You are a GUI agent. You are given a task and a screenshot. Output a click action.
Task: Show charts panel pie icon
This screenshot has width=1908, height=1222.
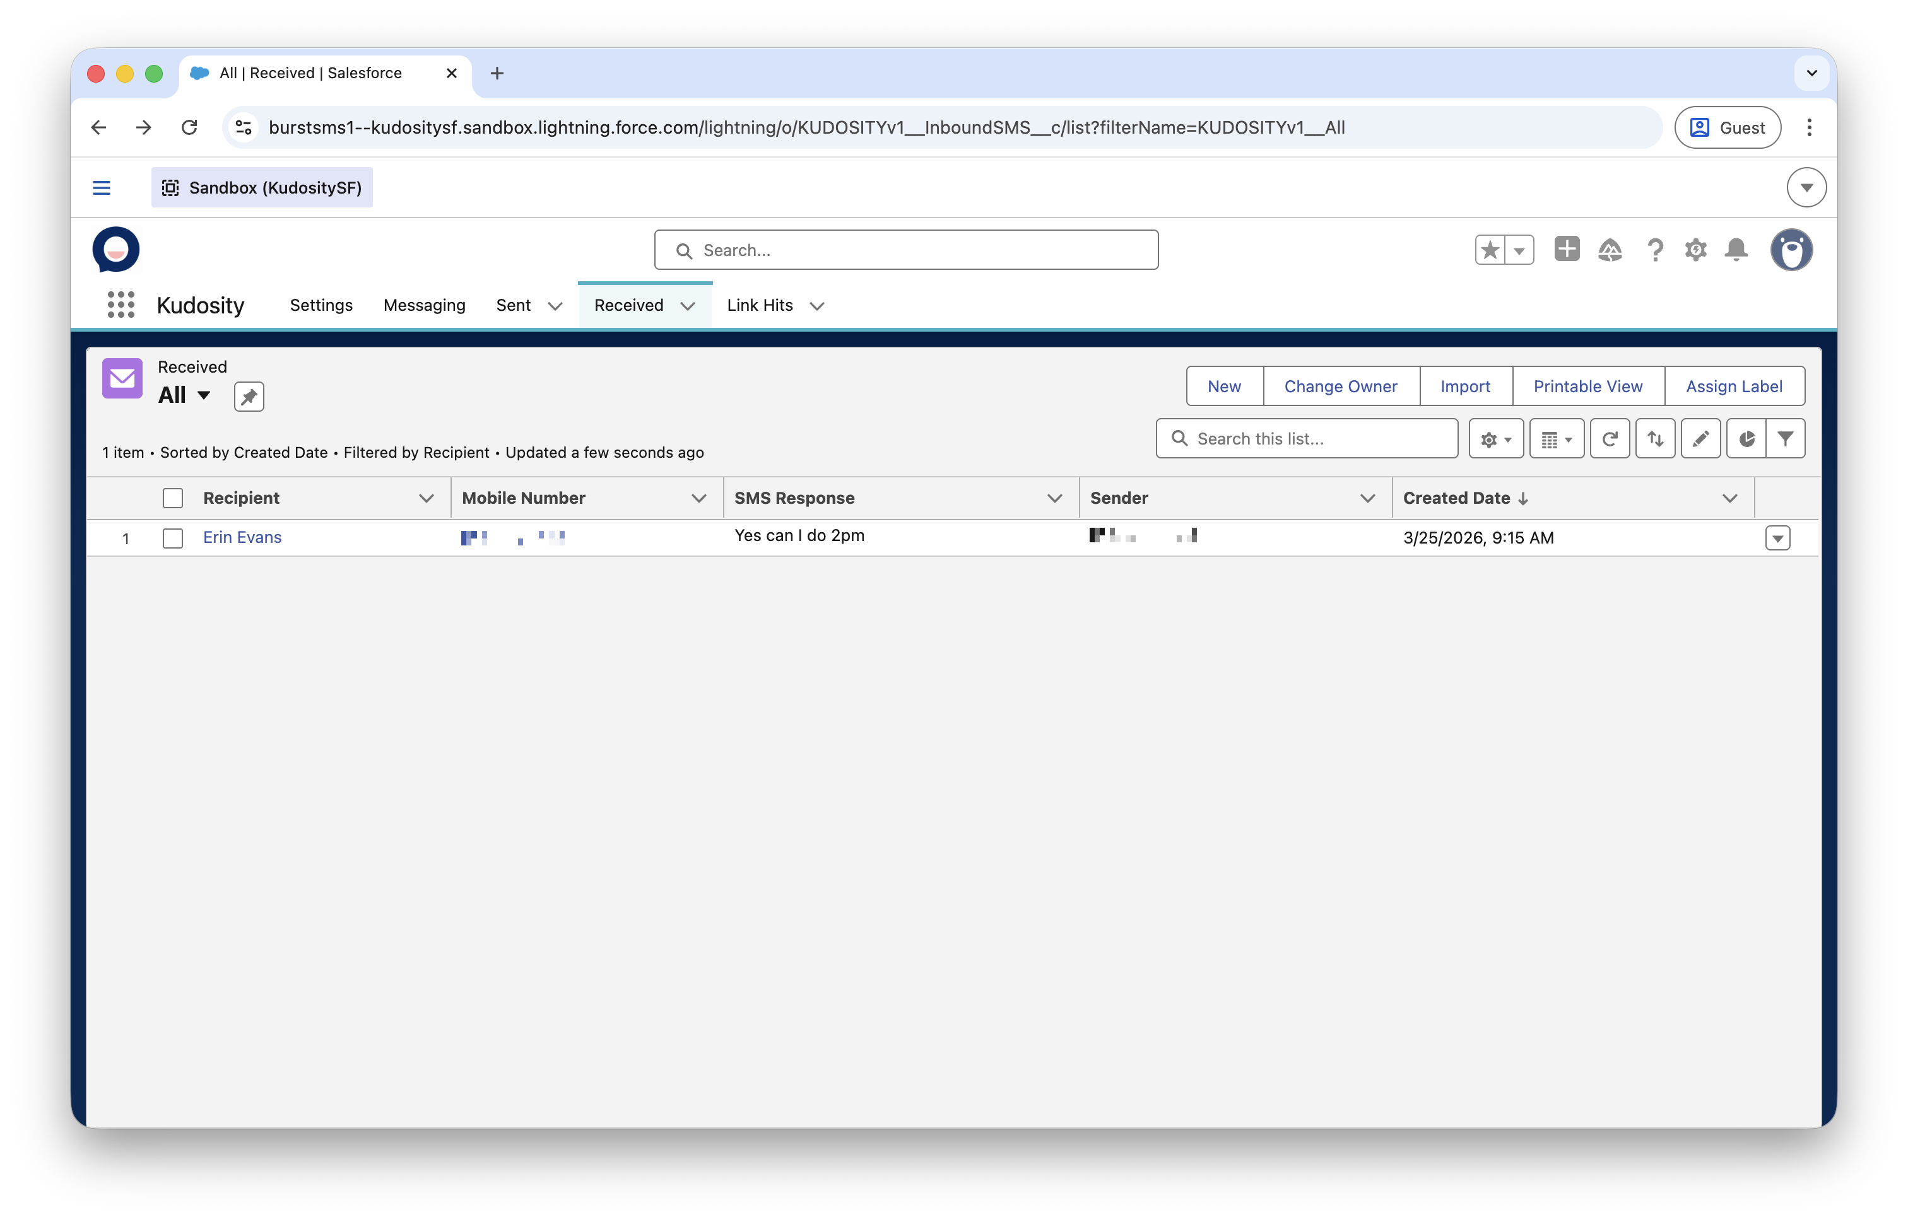pos(1746,439)
